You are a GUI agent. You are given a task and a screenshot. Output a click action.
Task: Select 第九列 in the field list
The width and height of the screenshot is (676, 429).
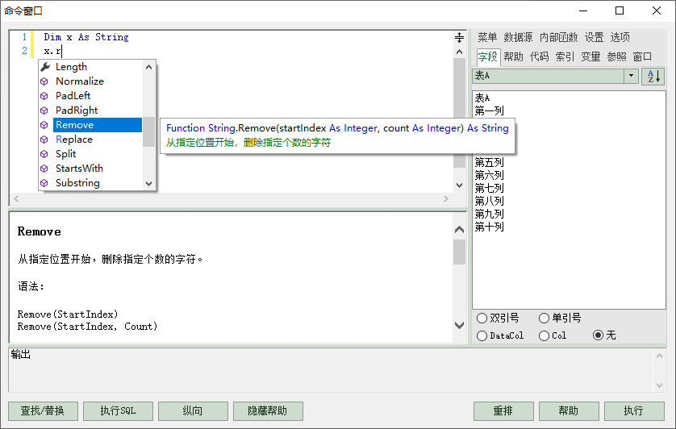tap(490, 214)
